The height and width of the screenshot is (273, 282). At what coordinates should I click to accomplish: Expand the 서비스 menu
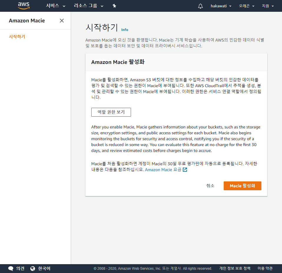pos(56,6)
